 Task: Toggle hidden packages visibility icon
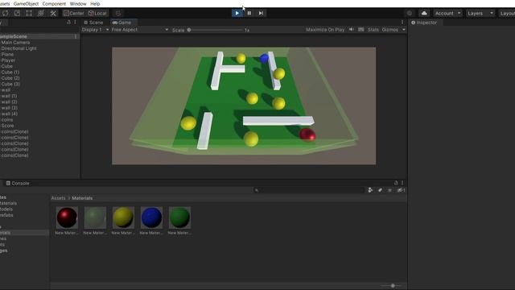(x=401, y=190)
